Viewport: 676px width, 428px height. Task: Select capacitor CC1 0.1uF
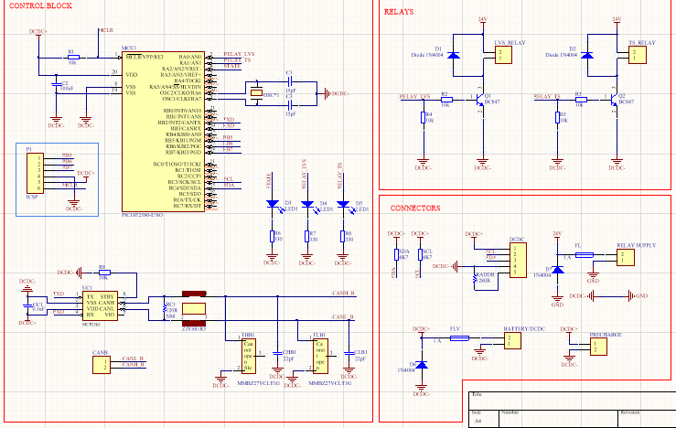point(27,306)
